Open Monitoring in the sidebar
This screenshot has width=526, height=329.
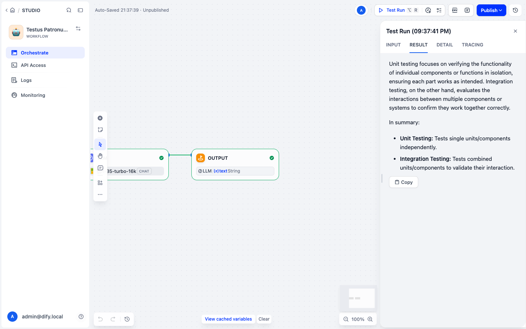click(x=45, y=95)
